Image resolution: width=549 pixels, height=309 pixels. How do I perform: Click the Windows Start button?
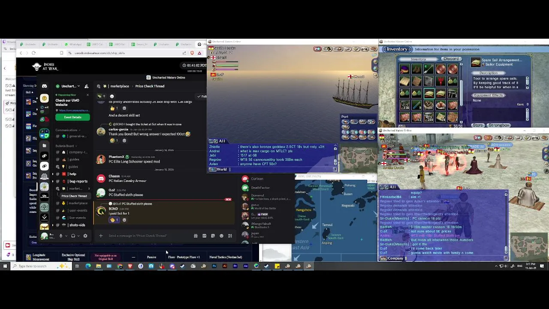point(5,266)
